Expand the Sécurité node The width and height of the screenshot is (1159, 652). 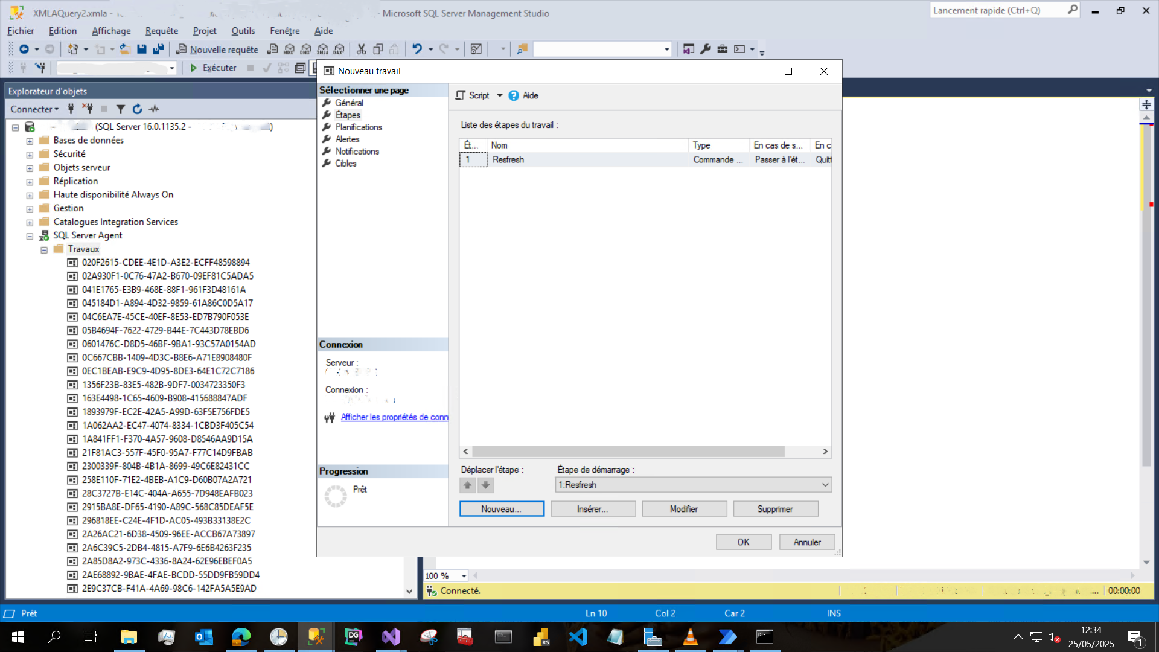click(x=30, y=155)
